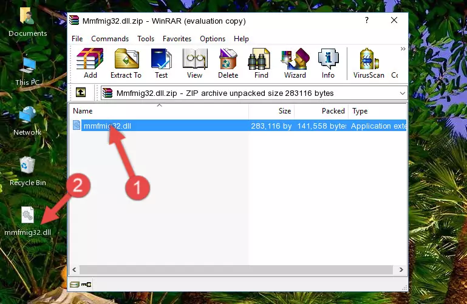Viewport: 467px width, 304px height.
Task: Click the Extract To toolbar icon
Action: tap(126, 63)
